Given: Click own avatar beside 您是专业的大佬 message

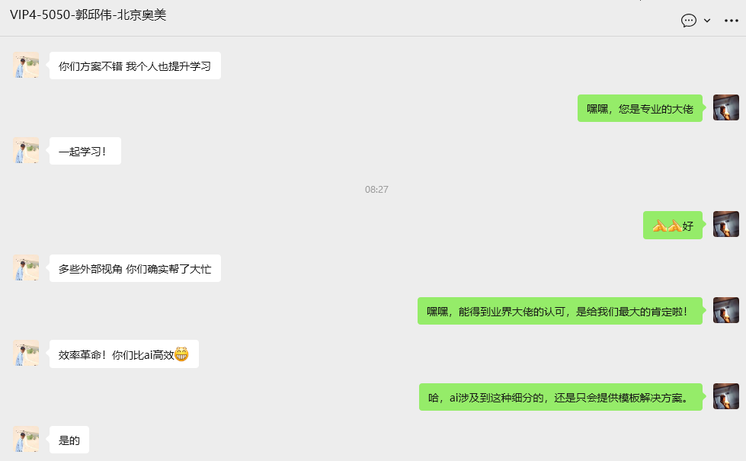Looking at the screenshot, I should (x=725, y=107).
